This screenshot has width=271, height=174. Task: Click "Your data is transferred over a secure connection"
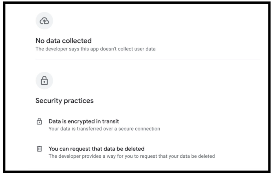tap(104, 129)
